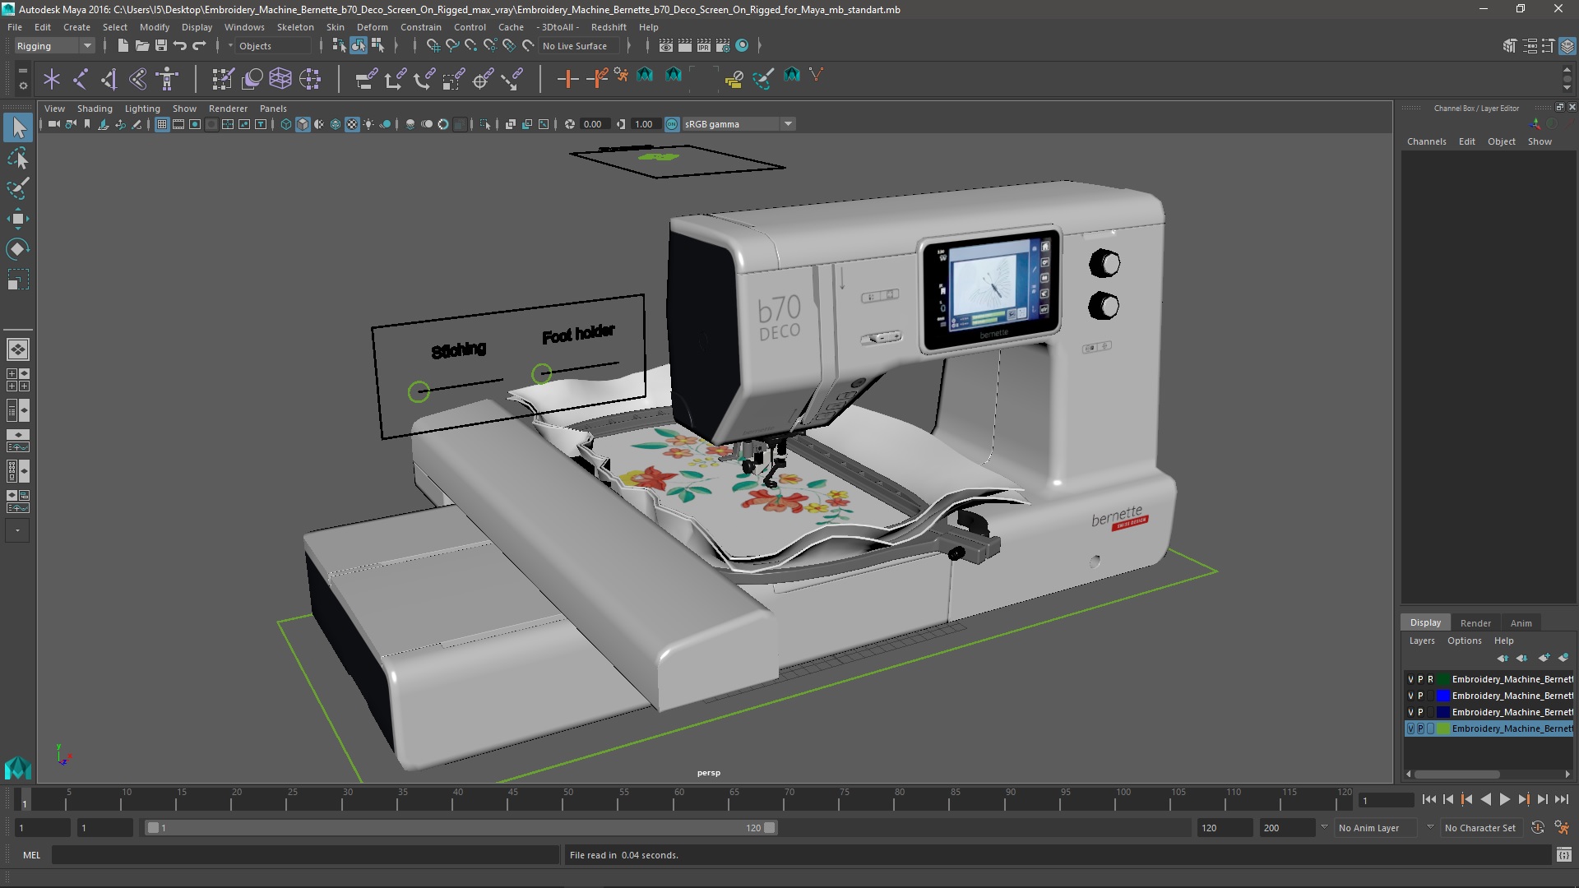Click Snap to Grids magnet icon
Viewport: 1579px width, 888px height.
pyautogui.click(x=433, y=46)
